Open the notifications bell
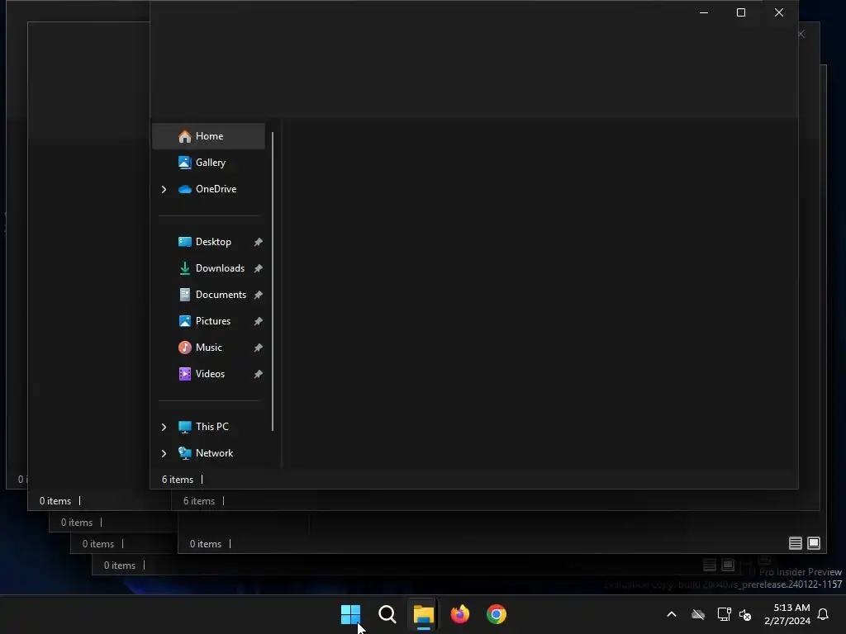This screenshot has height=634, width=846. (x=824, y=614)
